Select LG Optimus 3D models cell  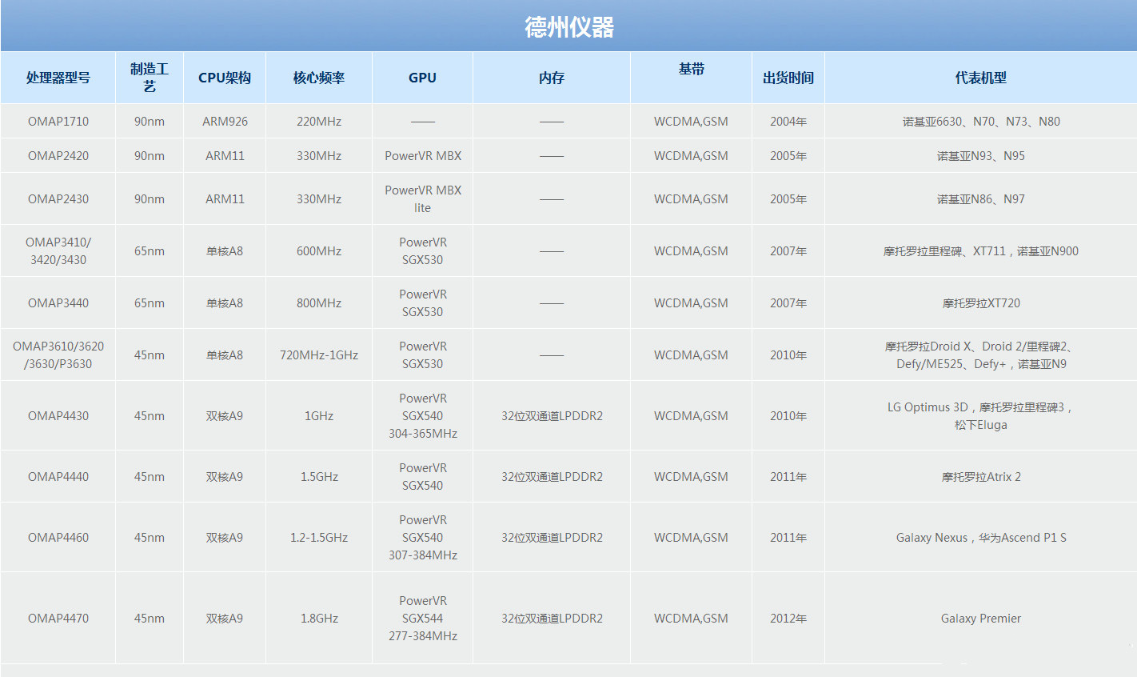[981, 416]
